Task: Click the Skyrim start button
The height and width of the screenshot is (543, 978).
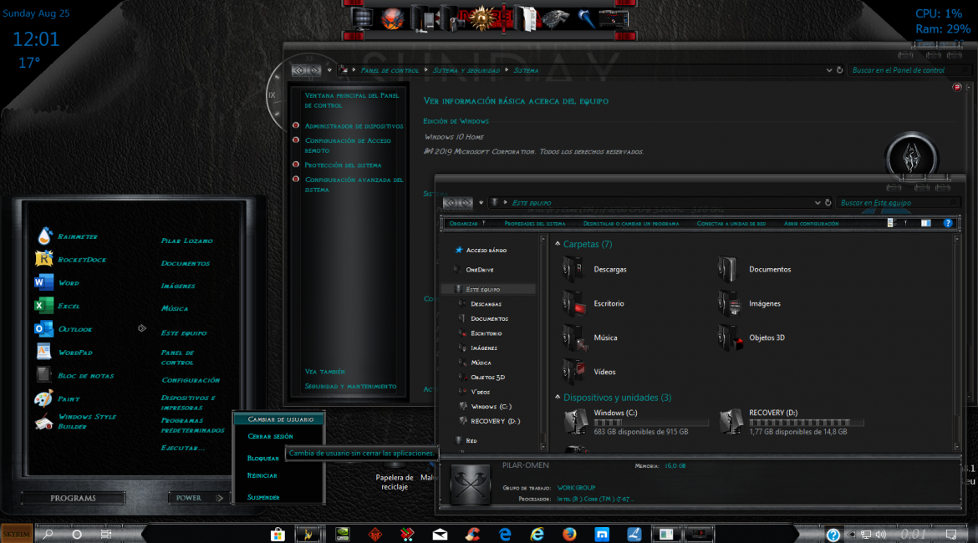Action: 16,534
